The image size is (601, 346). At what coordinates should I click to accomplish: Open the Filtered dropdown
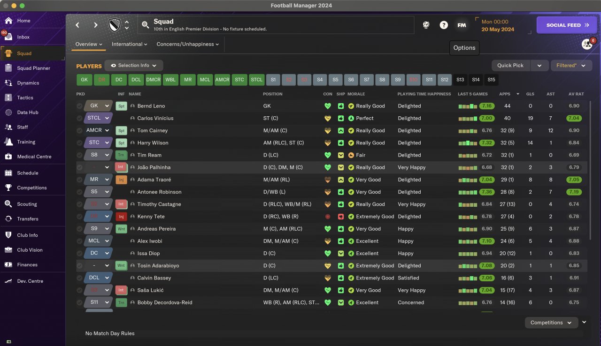point(571,66)
